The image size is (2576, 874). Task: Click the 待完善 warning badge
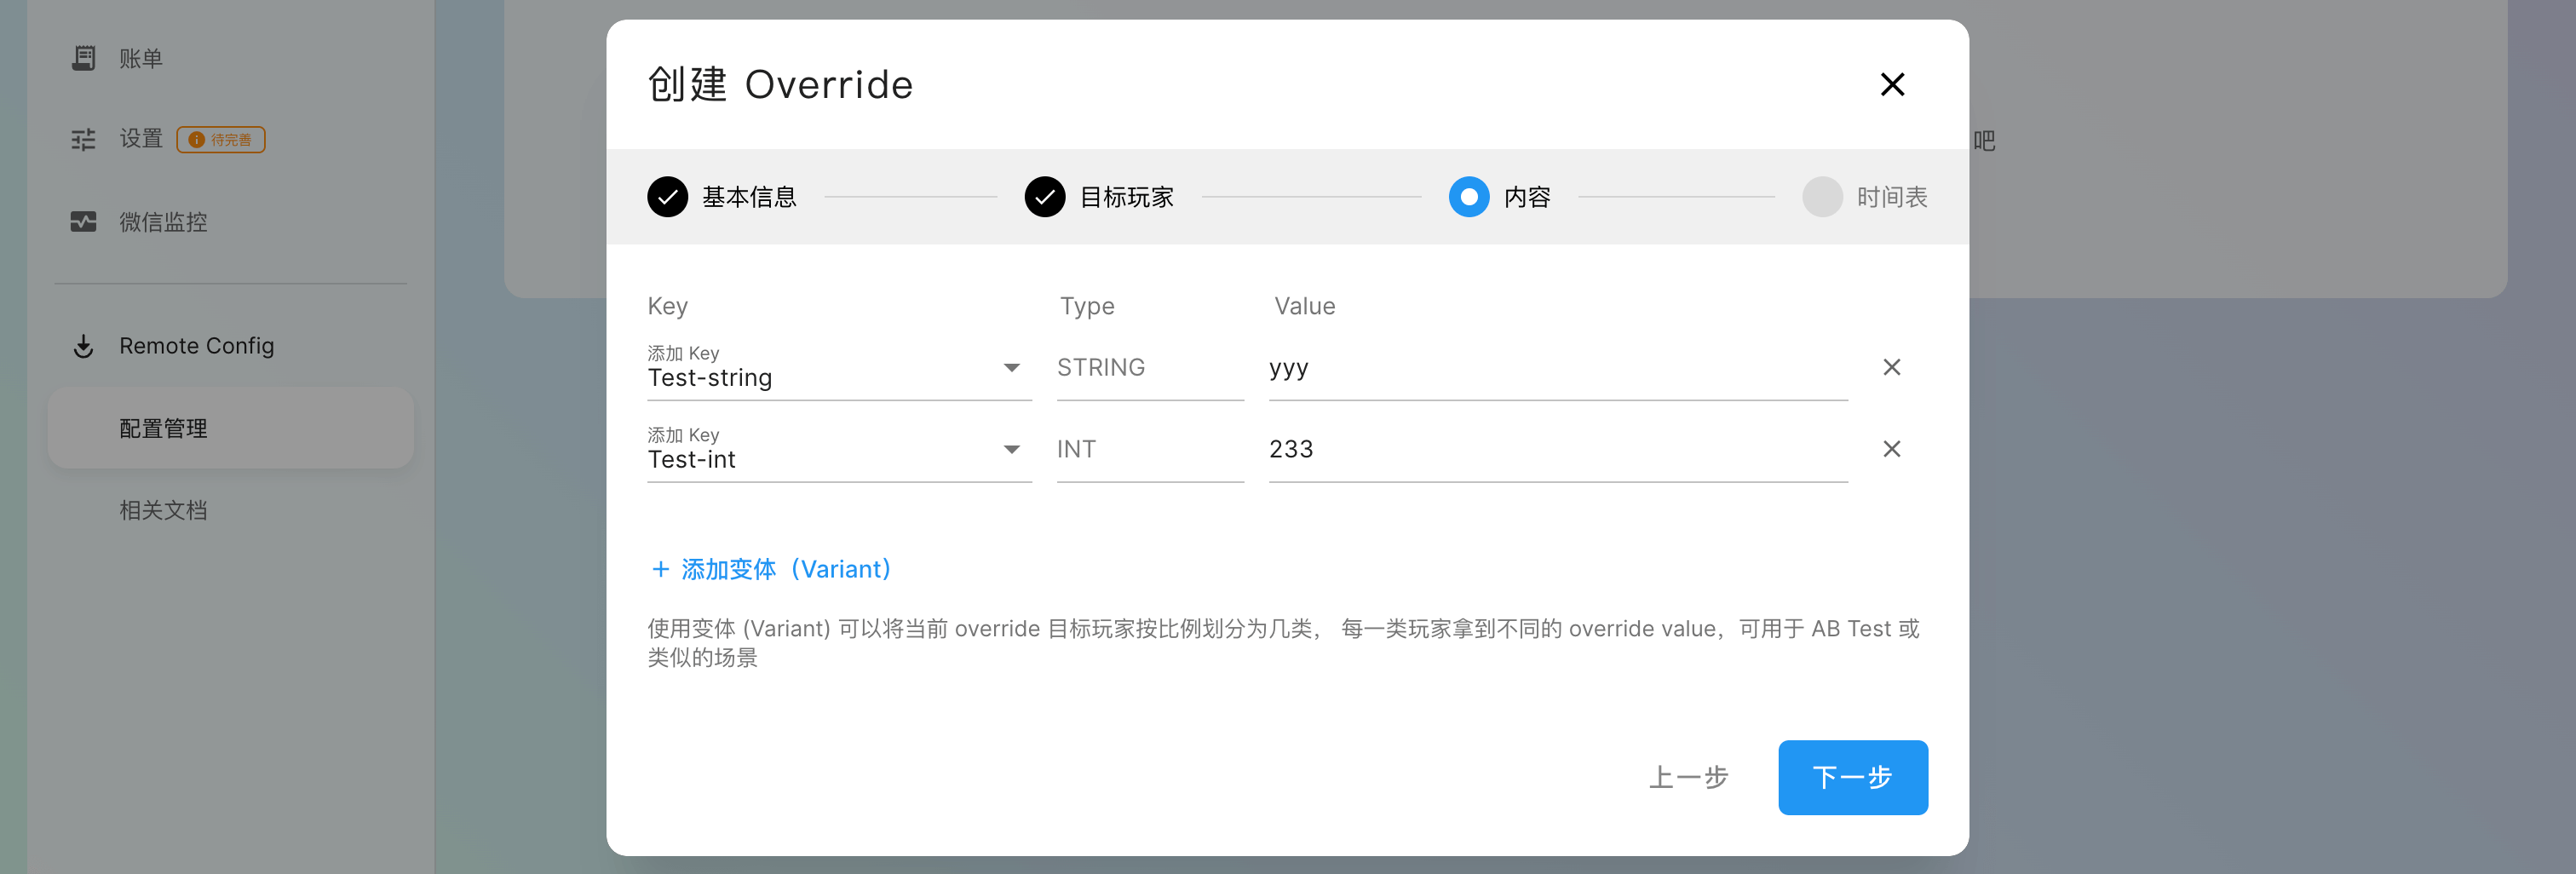pyautogui.click(x=221, y=140)
